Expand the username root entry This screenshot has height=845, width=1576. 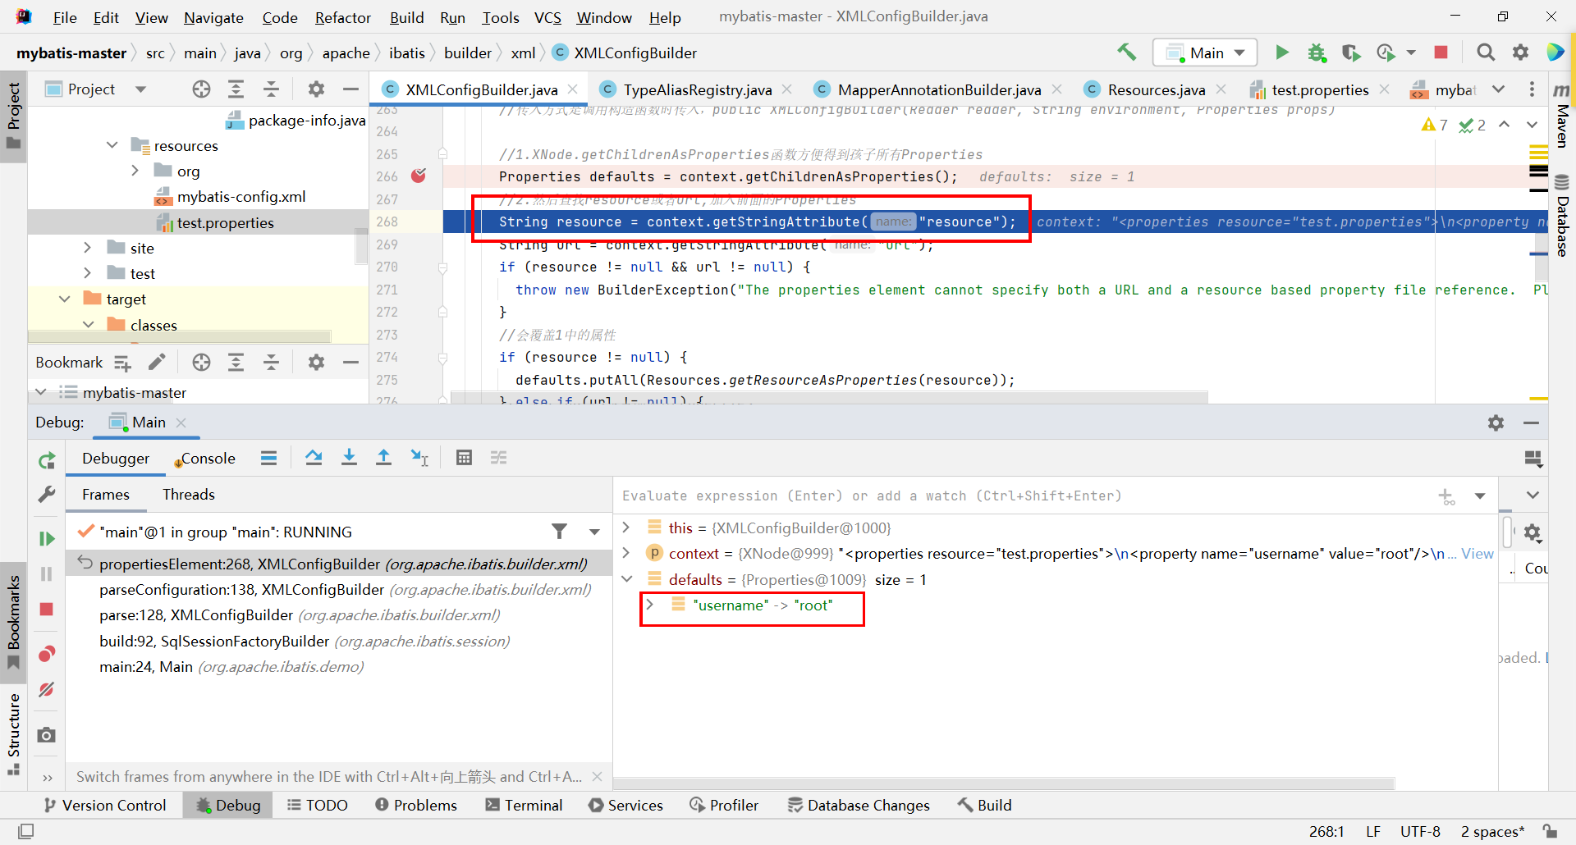[x=649, y=605]
